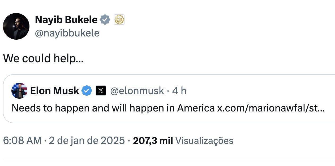Viewport: 335px width, 166px height.
Task: Click the gray verified checkmark badge
Action: click(105, 20)
